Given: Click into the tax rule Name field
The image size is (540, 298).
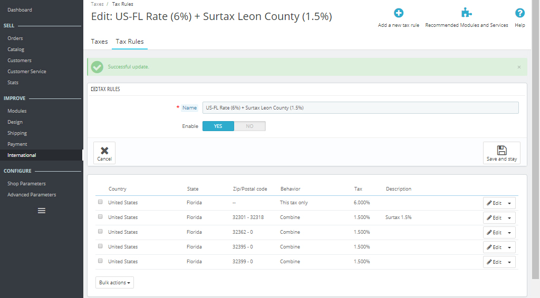Looking at the screenshot, I should click(360, 108).
